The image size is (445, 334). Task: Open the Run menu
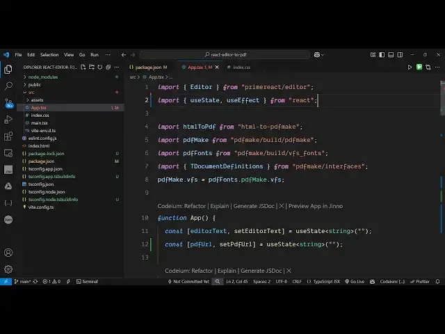pyautogui.click(x=95, y=55)
